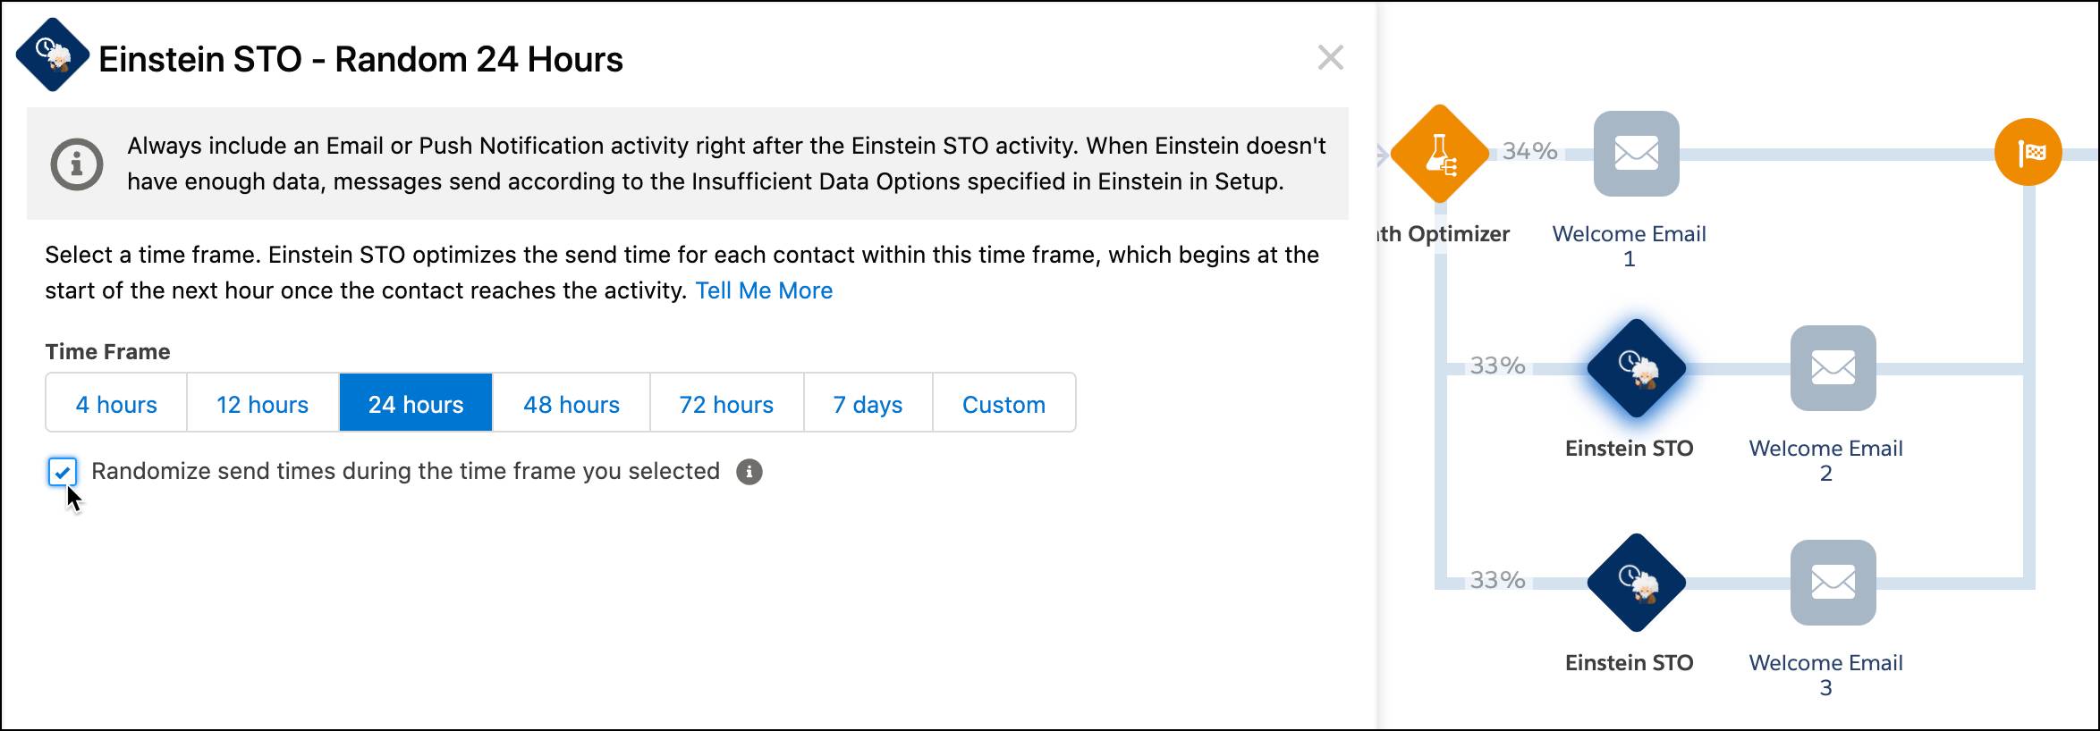Select the highlighted Einstein STO activity on the canvas
The height and width of the screenshot is (731, 2100).
(x=1632, y=368)
